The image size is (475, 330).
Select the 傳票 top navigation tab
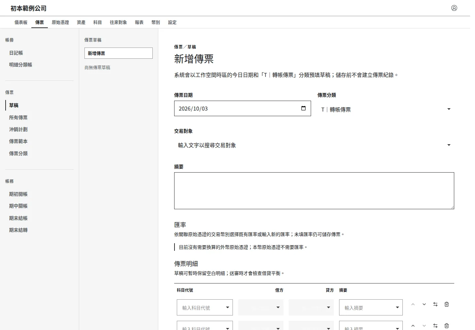click(x=40, y=22)
